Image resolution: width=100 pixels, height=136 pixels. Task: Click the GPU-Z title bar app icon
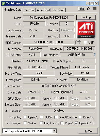click(4, 3)
